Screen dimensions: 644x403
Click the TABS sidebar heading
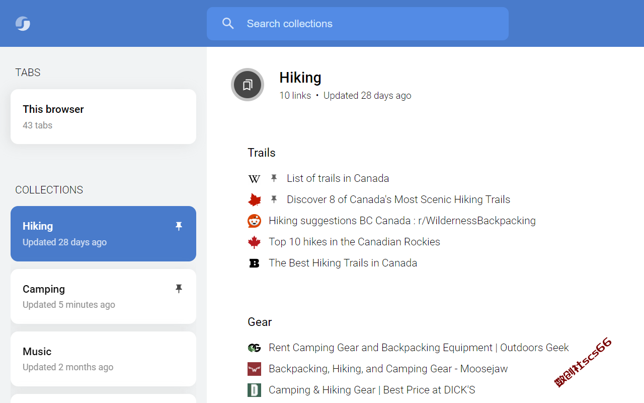click(x=28, y=73)
